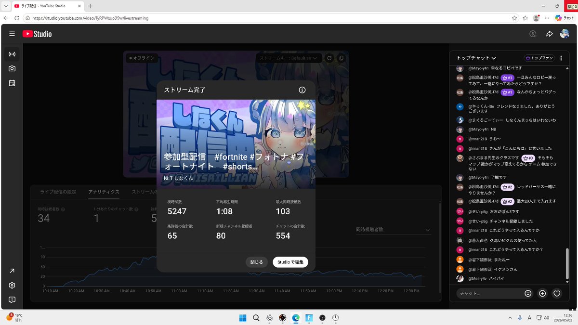Viewport: 578px width, 325px height.
Task: Click the chat scrollbar up arrow
Action: point(566,68)
